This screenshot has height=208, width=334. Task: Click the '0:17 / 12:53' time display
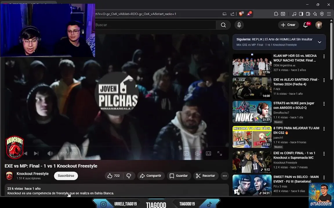point(69,153)
